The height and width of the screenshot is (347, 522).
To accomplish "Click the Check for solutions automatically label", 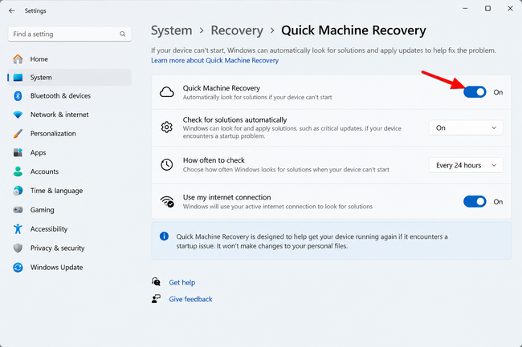I will click(234, 120).
